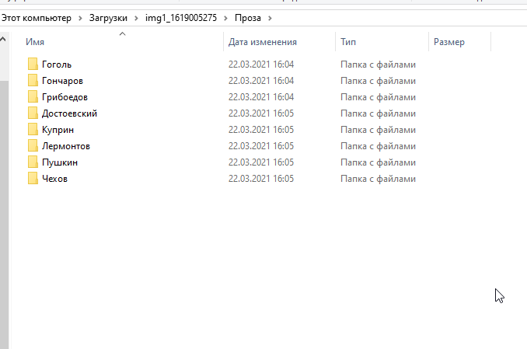
Task: Select the Чехов folder icon
Action: [x=33, y=178]
